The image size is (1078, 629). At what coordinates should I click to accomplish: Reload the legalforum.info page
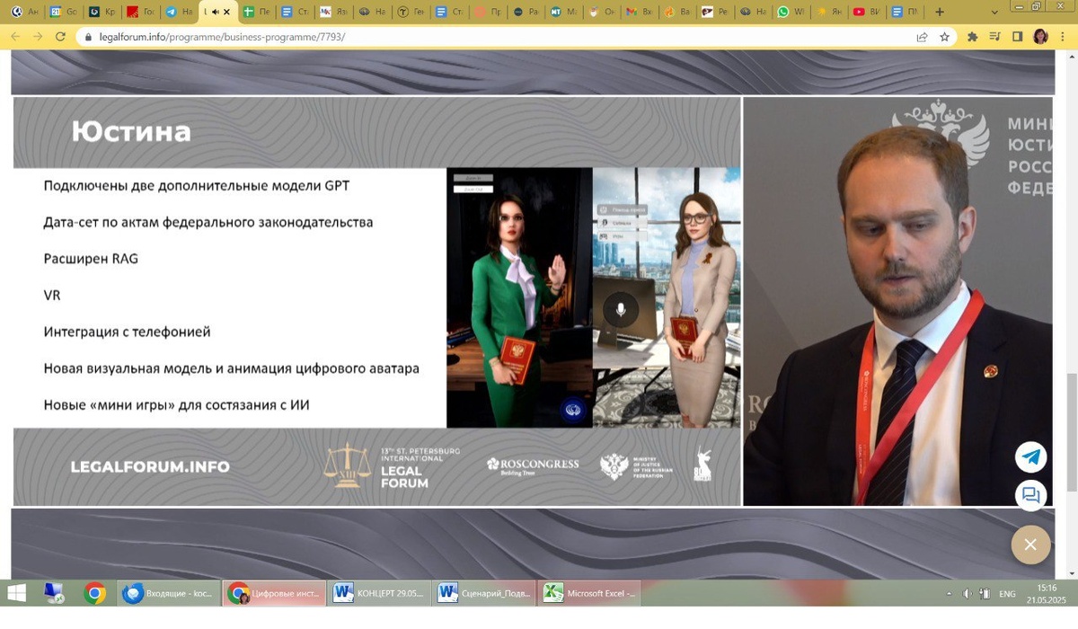point(61,37)
